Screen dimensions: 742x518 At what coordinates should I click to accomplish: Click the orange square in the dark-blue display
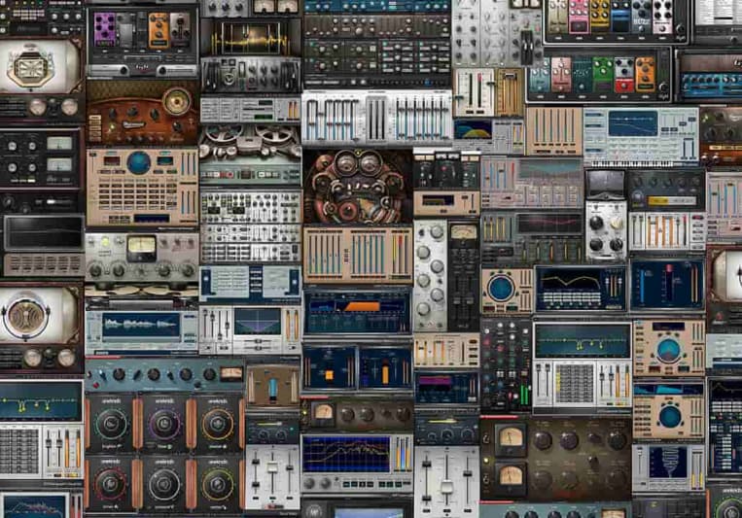329,375
